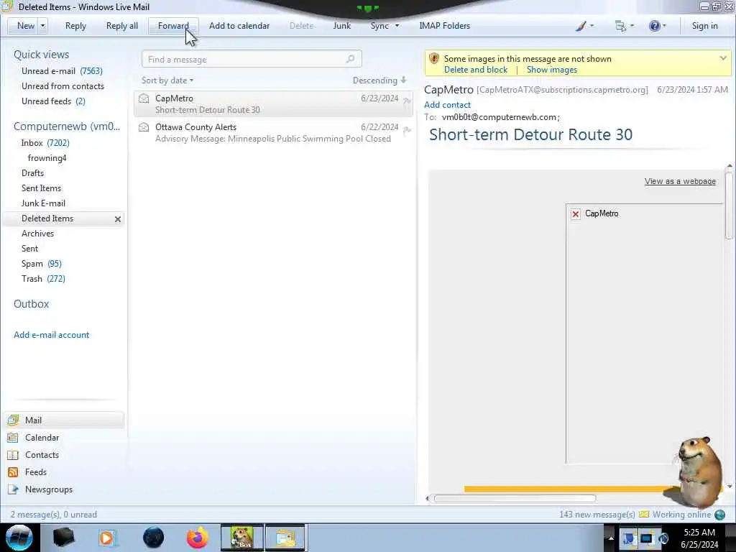Open the Sent Items folder
Viewport: 736px width, 552px height.
[x=41, y=188]
